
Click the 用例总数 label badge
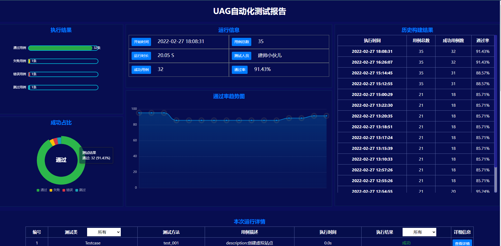(x=242, y=42)
